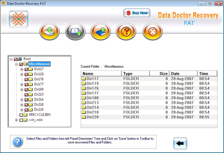Click the Root computer icon in tree

click(20, 59)
